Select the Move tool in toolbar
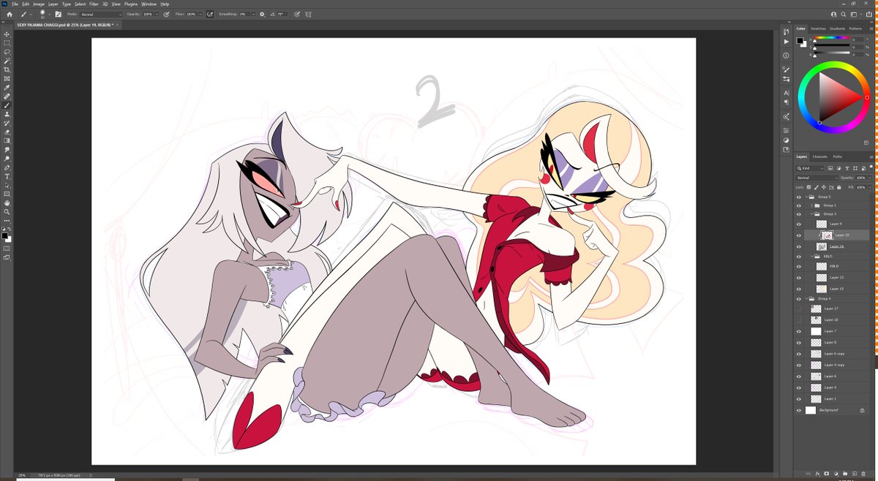The width and height of the screenshot is (878, 481). 7,34
